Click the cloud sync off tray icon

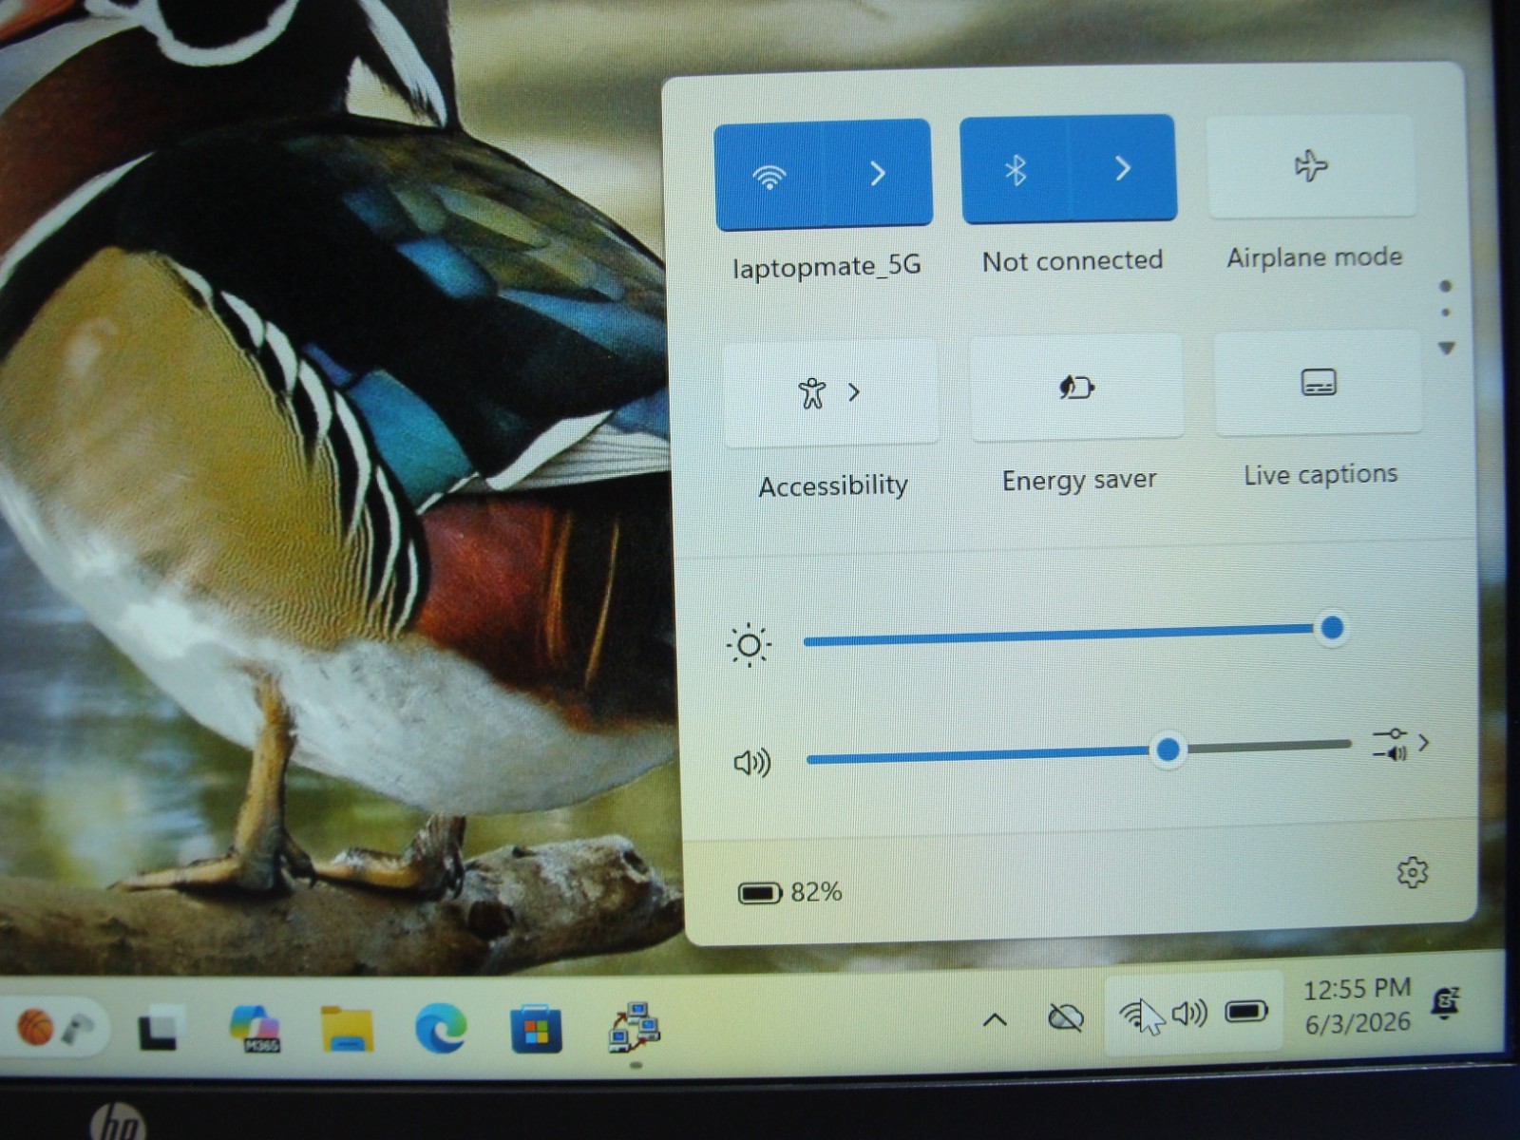1066,1018
